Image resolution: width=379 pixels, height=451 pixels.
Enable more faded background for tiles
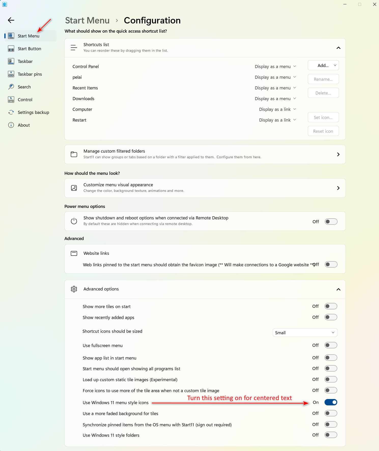(x=331, y=413)
